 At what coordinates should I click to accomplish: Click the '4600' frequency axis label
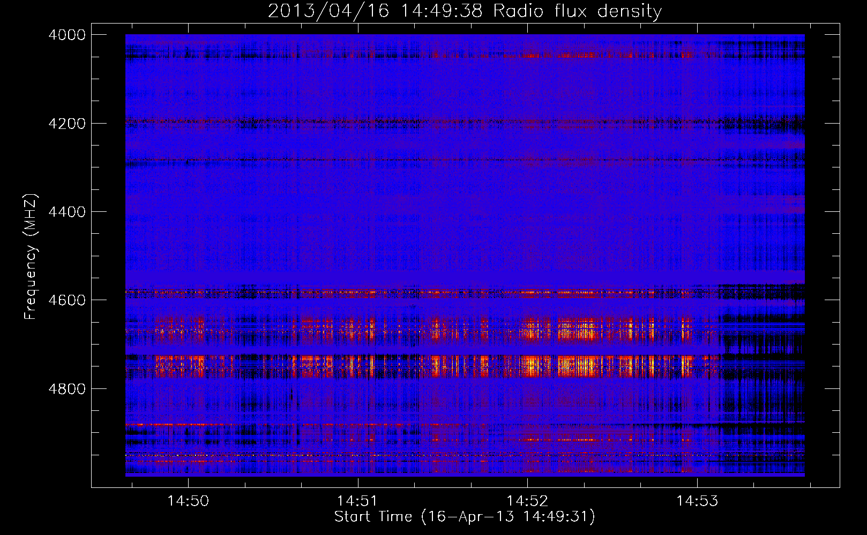(67, 300)
